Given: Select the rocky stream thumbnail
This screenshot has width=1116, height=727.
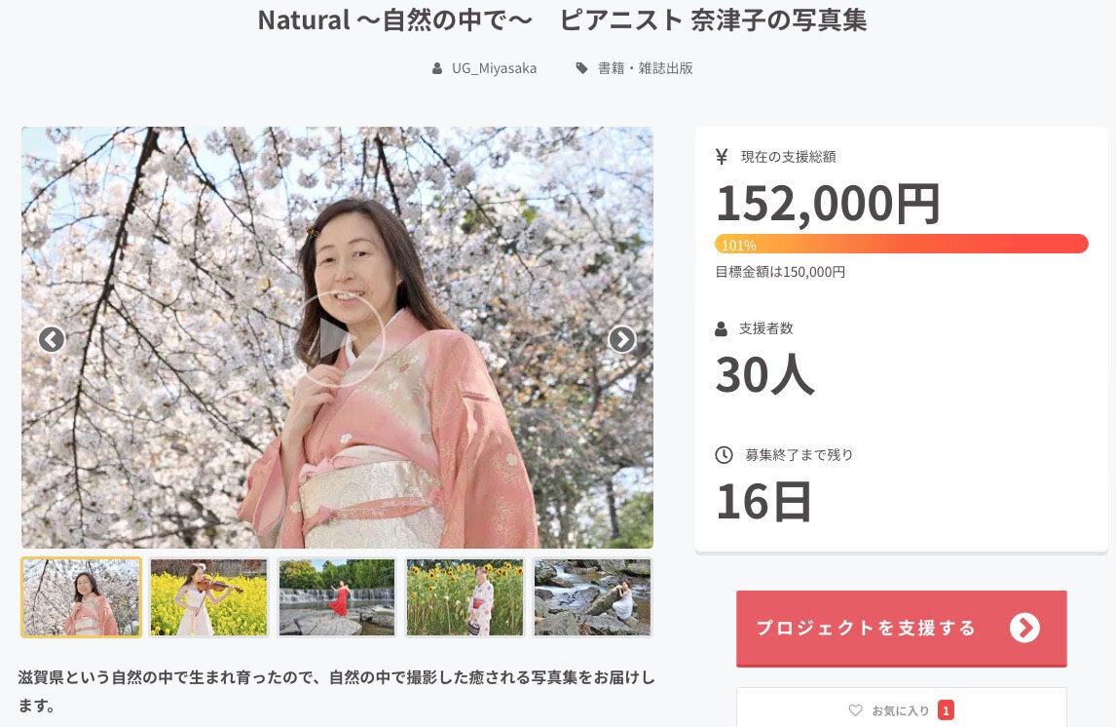Looking at the screenshot, I should coord(592,596).
